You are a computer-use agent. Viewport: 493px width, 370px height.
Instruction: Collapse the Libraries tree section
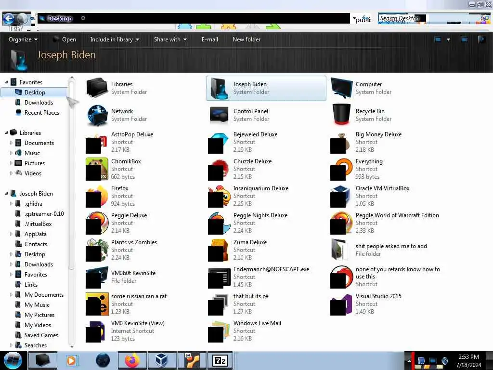pyautogui.click(x=6, y=133)
